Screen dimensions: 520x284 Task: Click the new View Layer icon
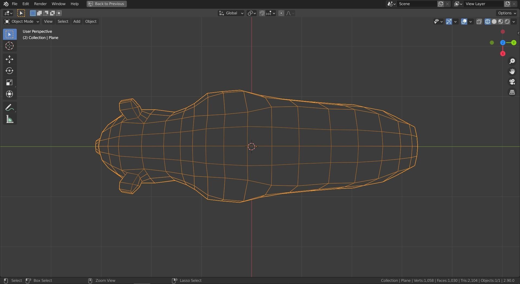point(507,4)
